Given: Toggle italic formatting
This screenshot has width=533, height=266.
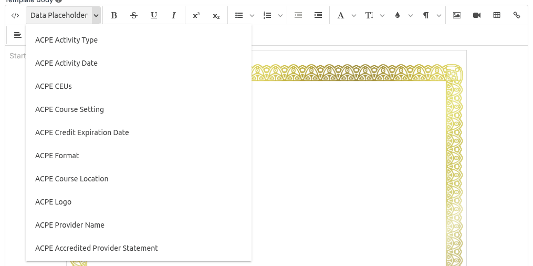Looking at the screenshot, I should (174, 15).
